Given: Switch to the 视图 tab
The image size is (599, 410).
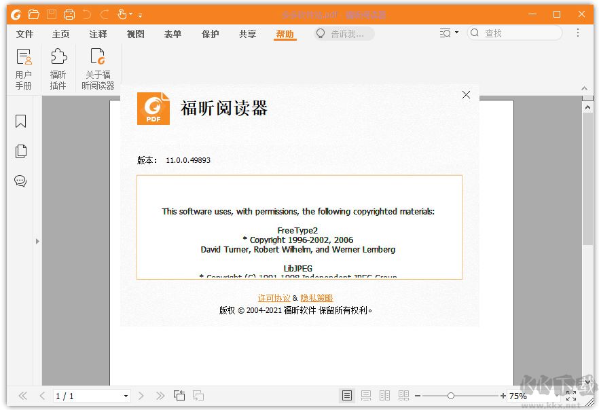Looking at the screenshot, I should (x=136, y=34).
